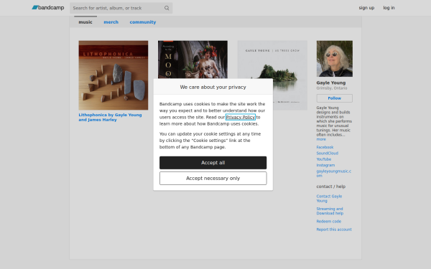Select the music tab
The height and width of the screenshot is (269, 431).
[x=85, y=22]
